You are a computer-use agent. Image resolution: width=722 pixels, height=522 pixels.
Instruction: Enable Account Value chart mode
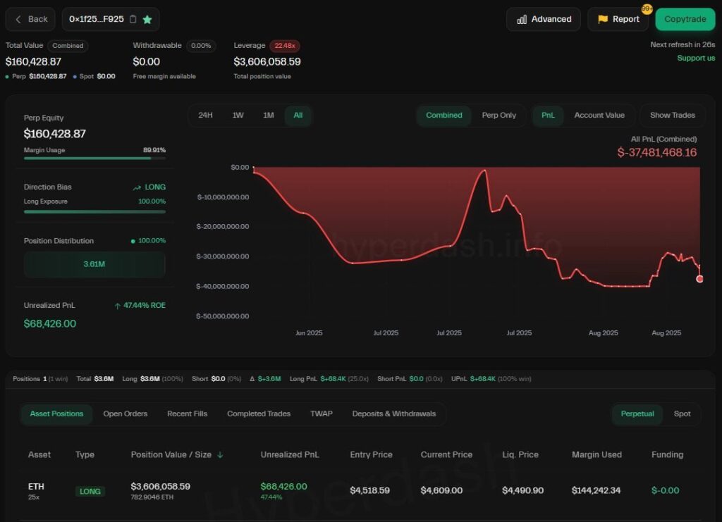click(x=600, y=115)
